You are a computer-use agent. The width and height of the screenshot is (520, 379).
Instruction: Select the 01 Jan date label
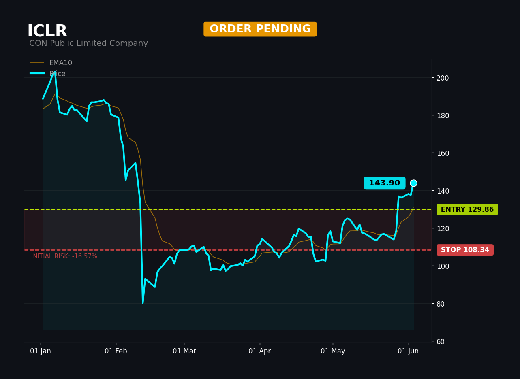tap(41, 351)
